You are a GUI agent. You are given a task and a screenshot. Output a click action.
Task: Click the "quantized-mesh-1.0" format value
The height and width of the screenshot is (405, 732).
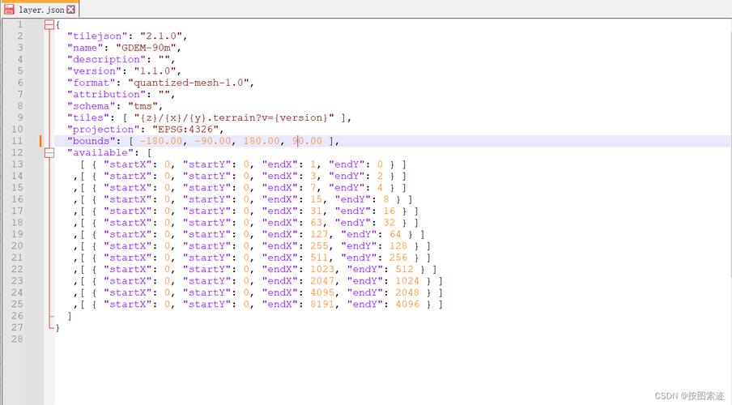188,83
